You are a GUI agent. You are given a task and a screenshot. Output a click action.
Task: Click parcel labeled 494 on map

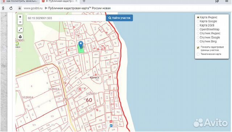[x=96, y=55]
